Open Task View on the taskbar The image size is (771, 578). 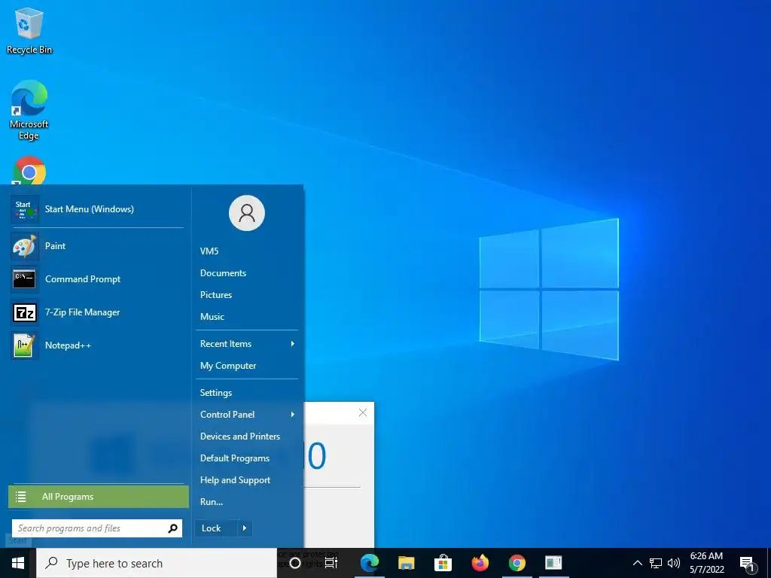point(331,563)
